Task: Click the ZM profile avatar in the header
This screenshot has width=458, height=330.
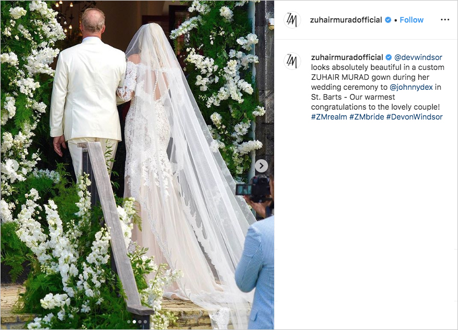Action: 292,20
